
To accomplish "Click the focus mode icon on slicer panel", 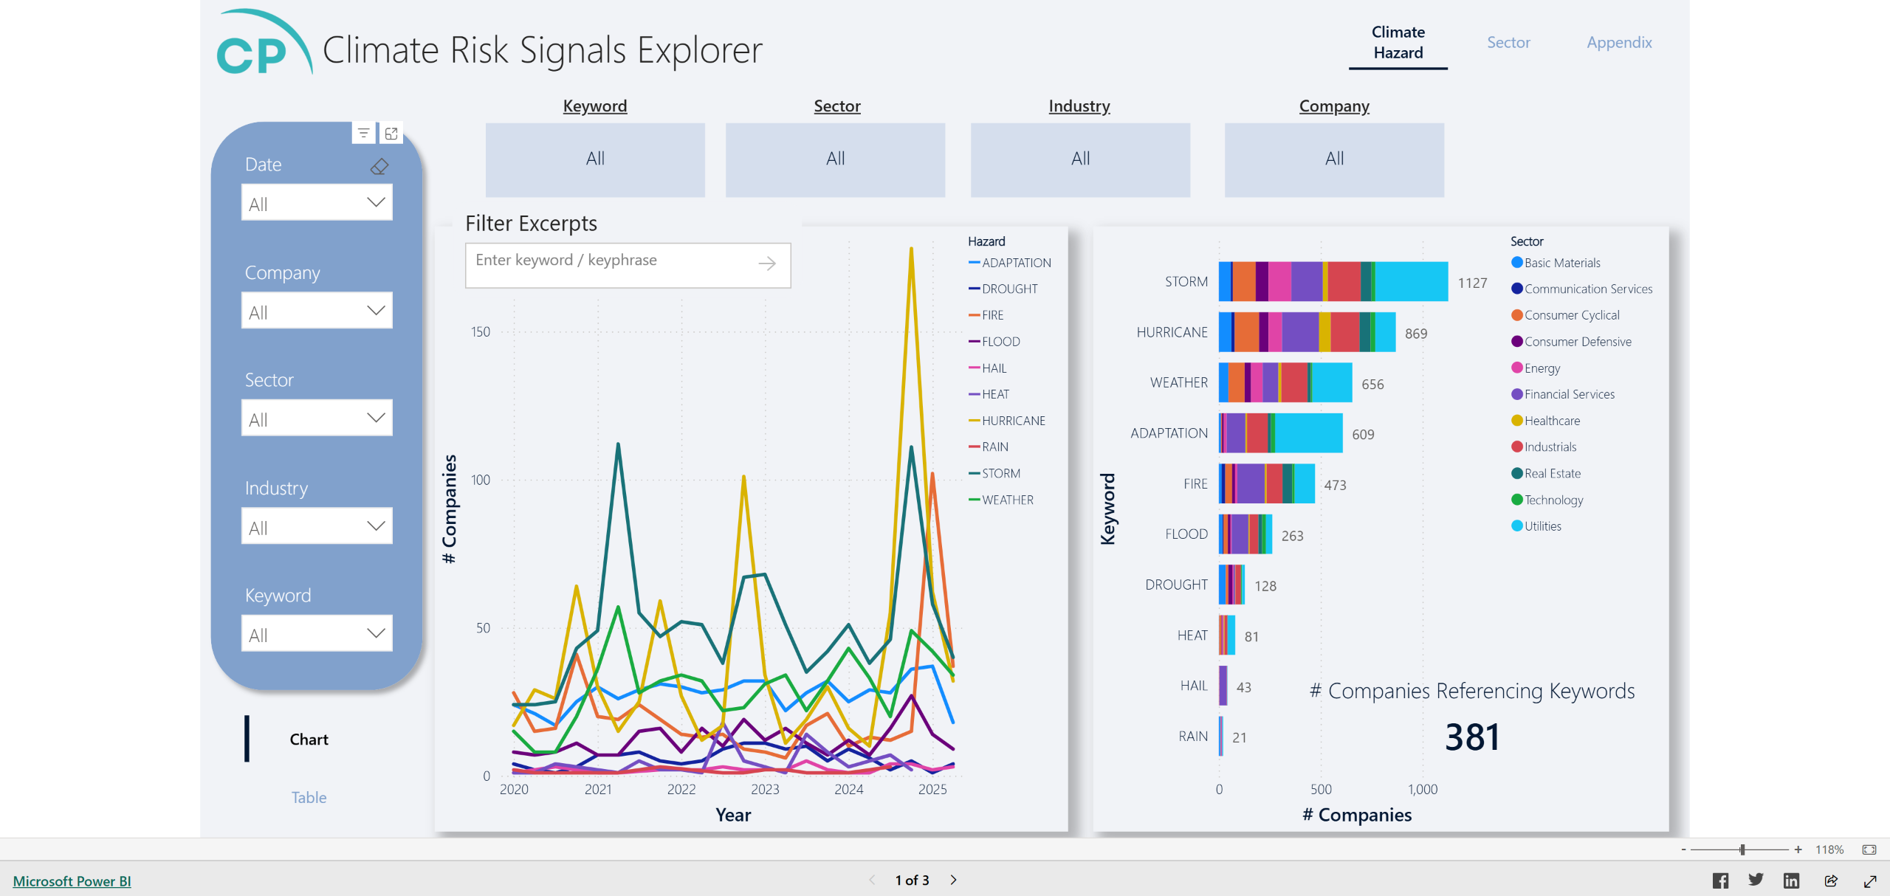I will tap(391, 134).
